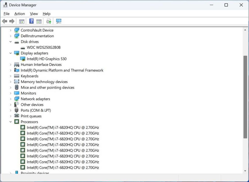Click the Back arrow toolbar icon
The height and width of the screenshot is (182, 249).
pos(5,21)
